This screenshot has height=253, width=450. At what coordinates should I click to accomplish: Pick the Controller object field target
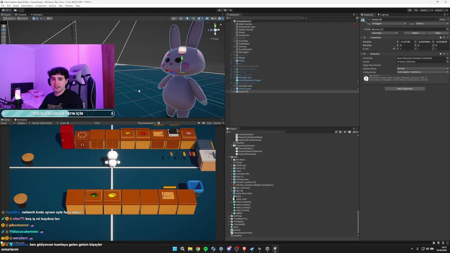[448, 58]
